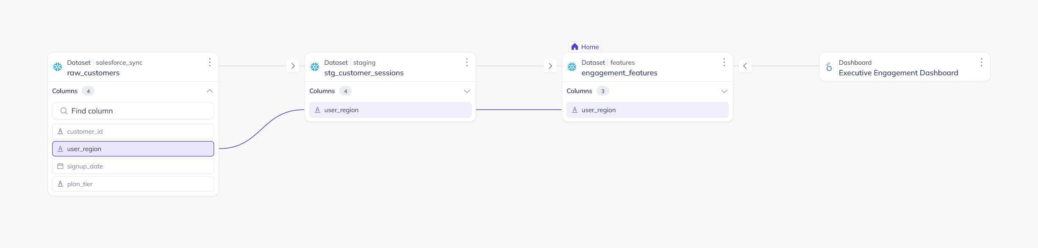Click Looker icon on Executive Engagement Dashboard

click(829, 67)
